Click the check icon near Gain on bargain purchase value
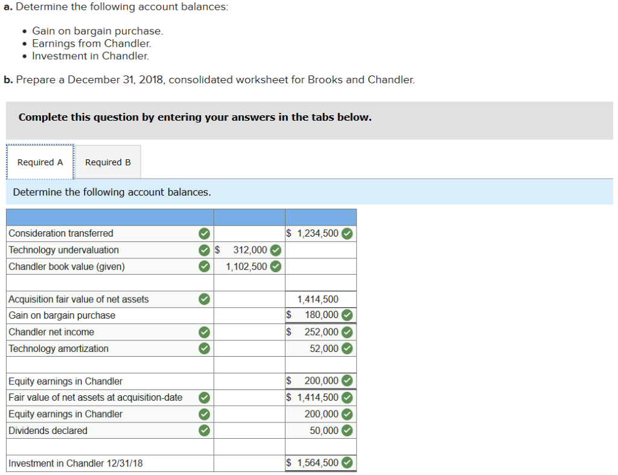 click(346, 314)
